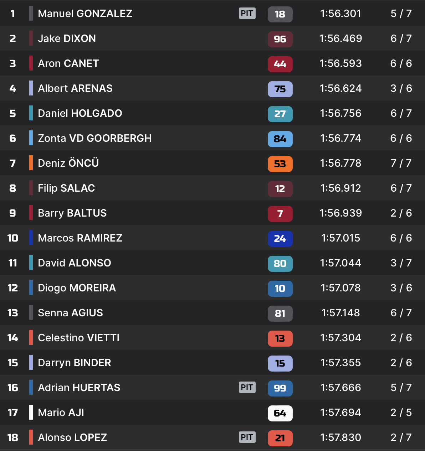Image resolution: width=425 pixels, height=451 pixels.
Task: Select the red 44 number badge
Action: click(280, 64)
